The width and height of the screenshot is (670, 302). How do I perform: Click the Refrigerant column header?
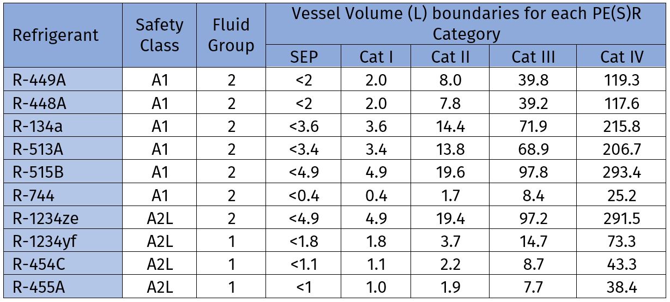56,35
